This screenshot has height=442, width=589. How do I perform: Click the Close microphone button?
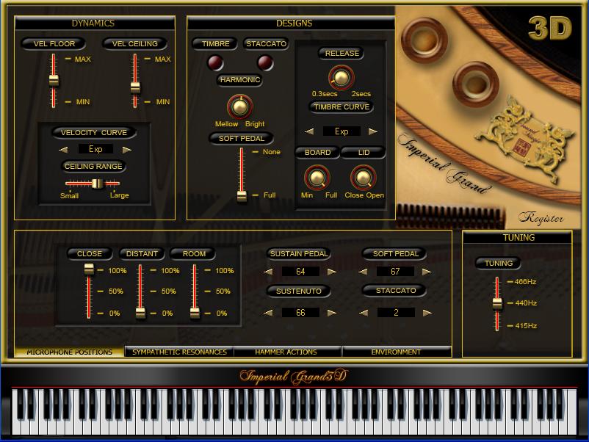tap(90, 253)
